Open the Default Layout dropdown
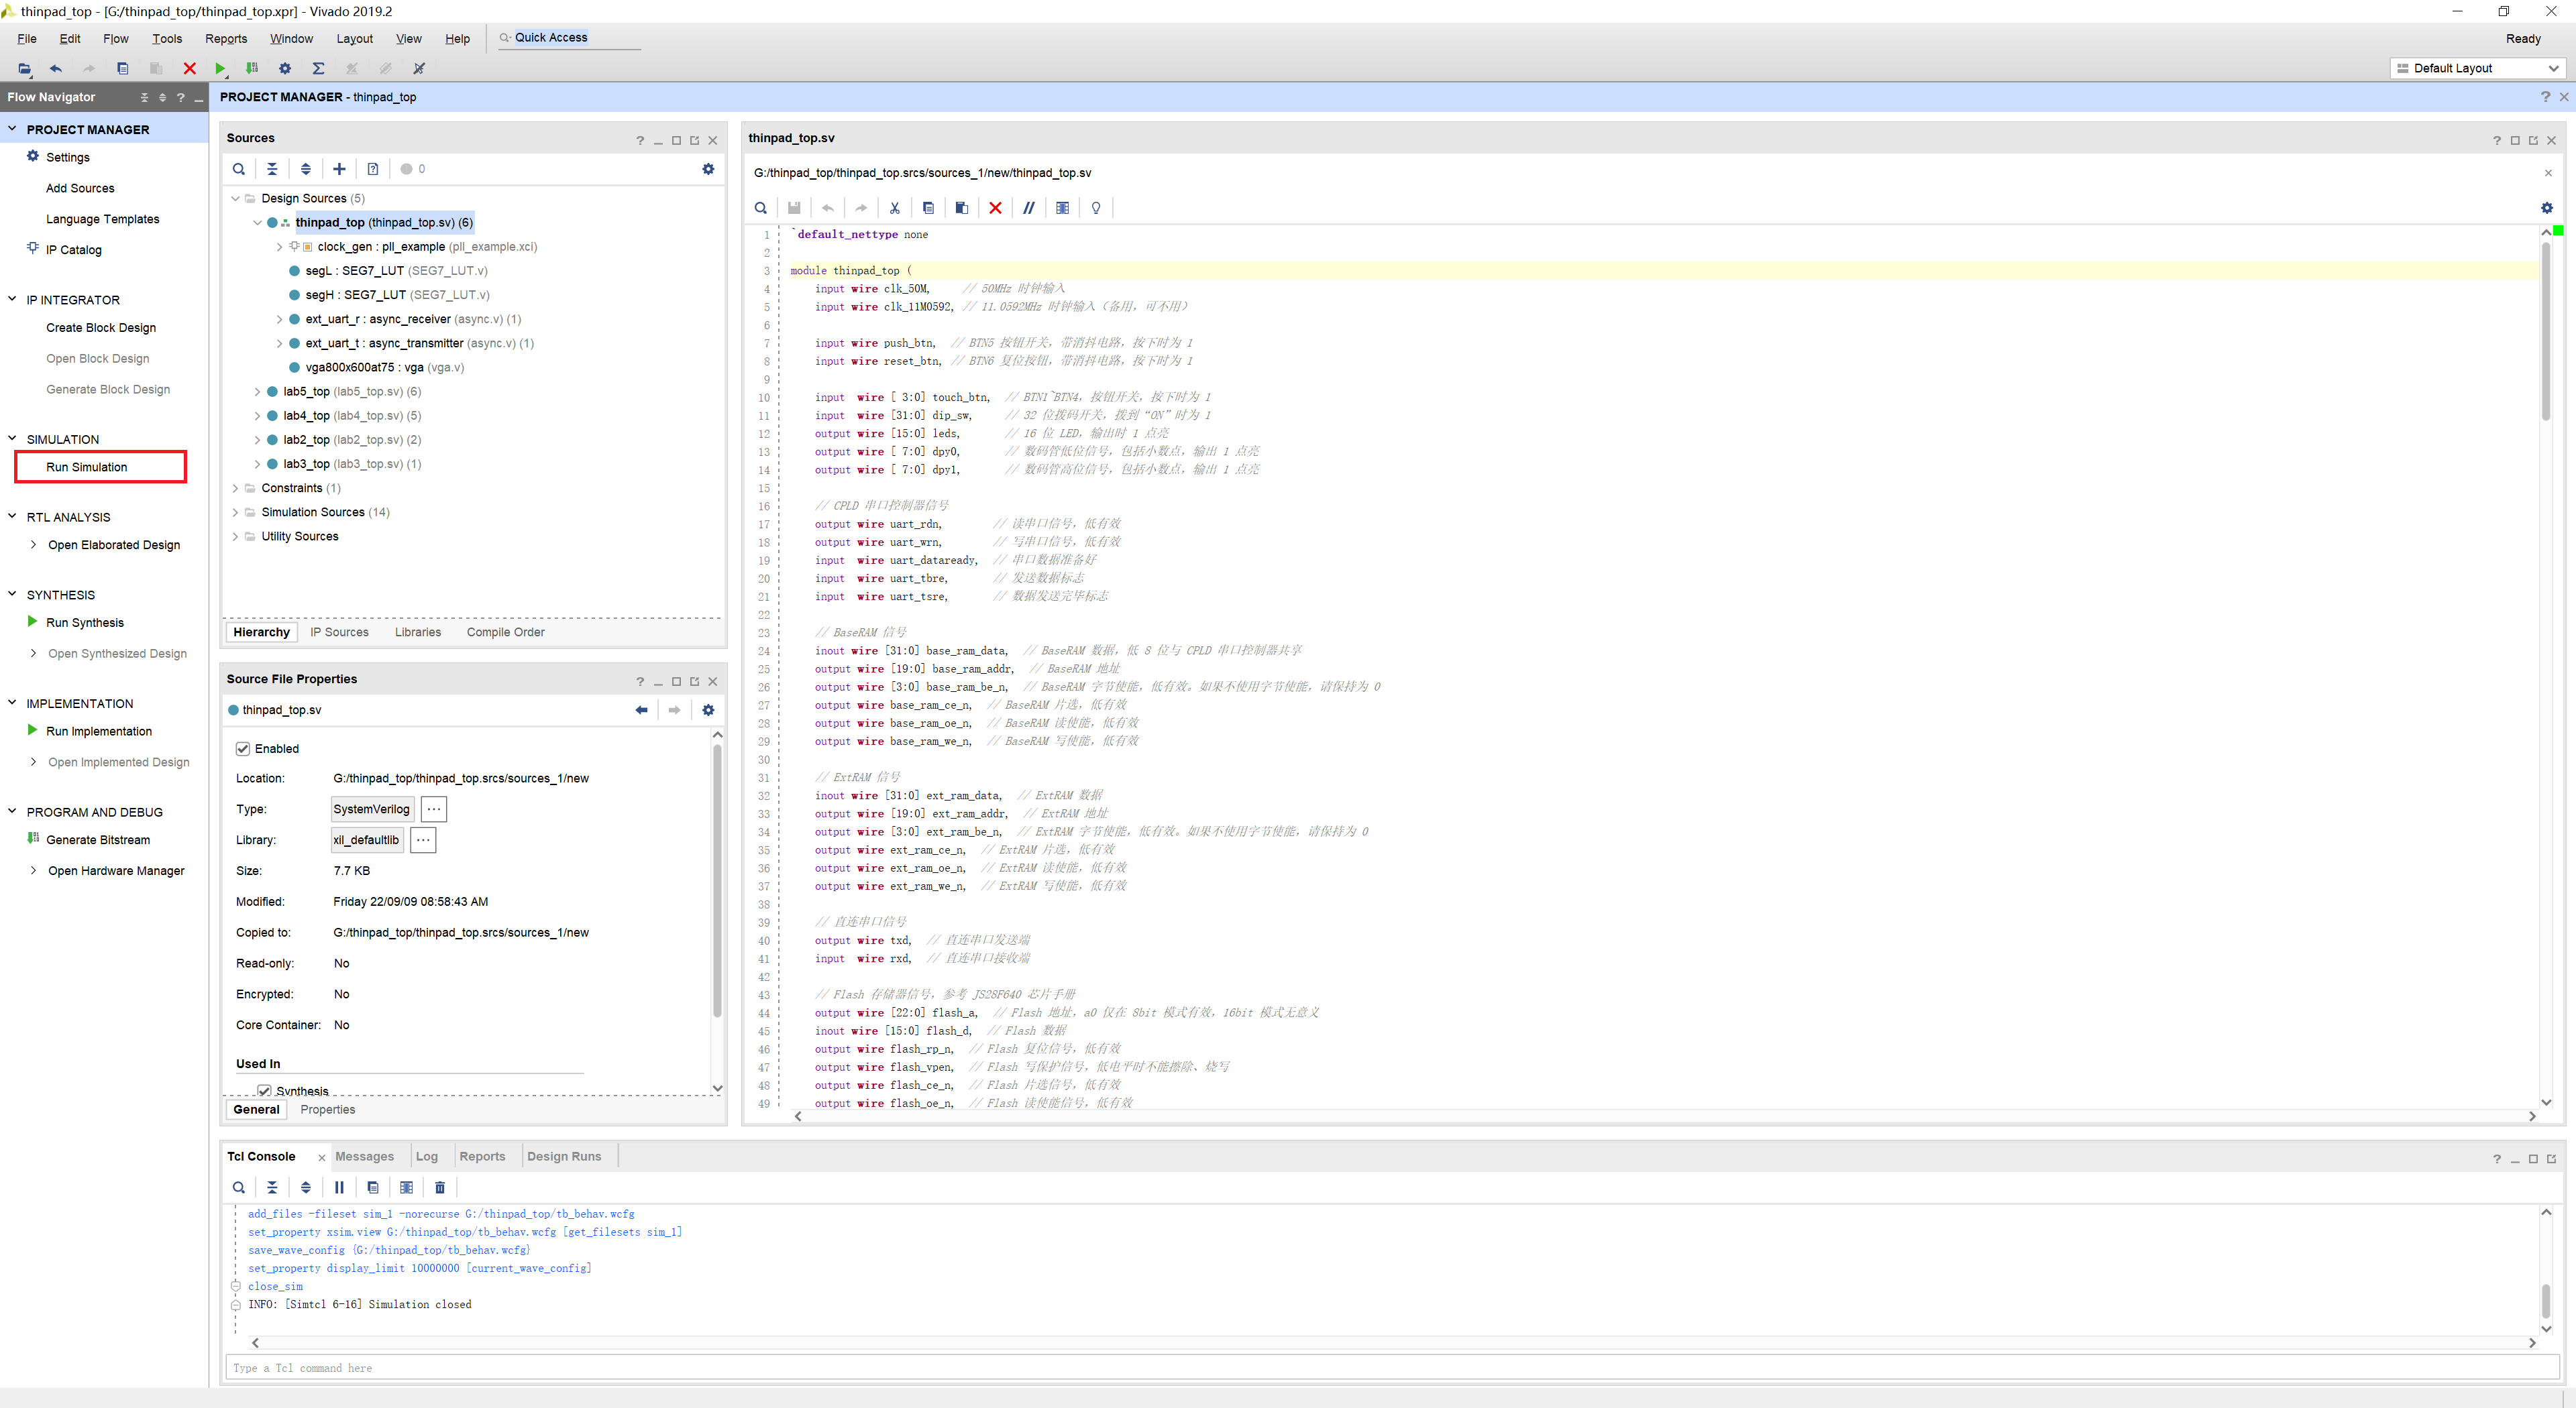This screenshot has height=1408, width=2576. coord(2477,68)
